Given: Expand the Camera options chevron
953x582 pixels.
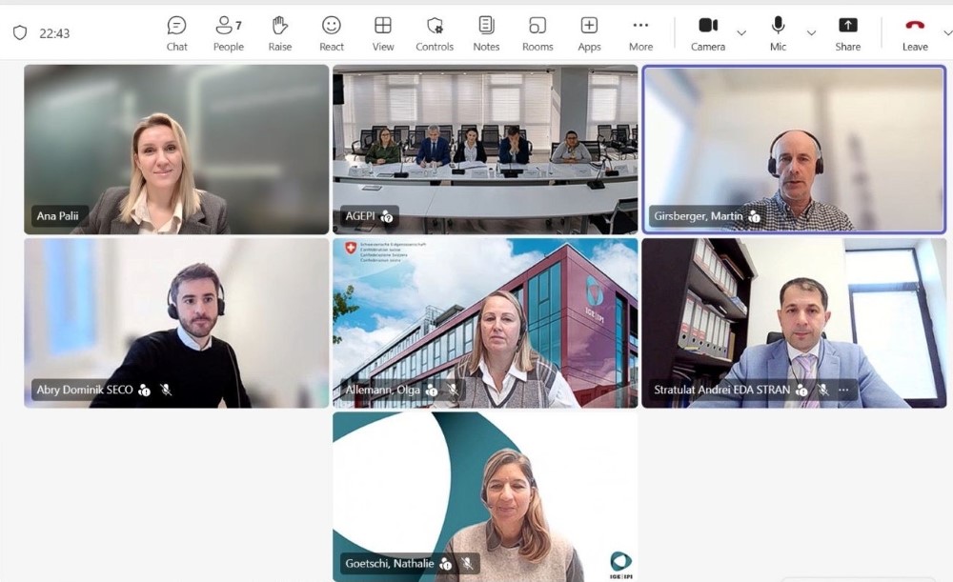Looking at the screenshot, I should point(741,33).
